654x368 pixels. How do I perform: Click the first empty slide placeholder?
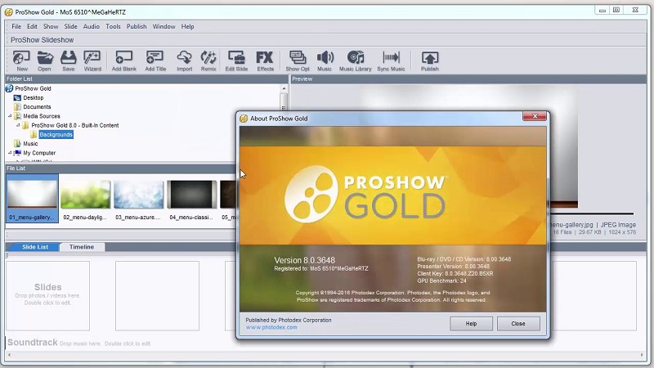[x=47, y=296]
